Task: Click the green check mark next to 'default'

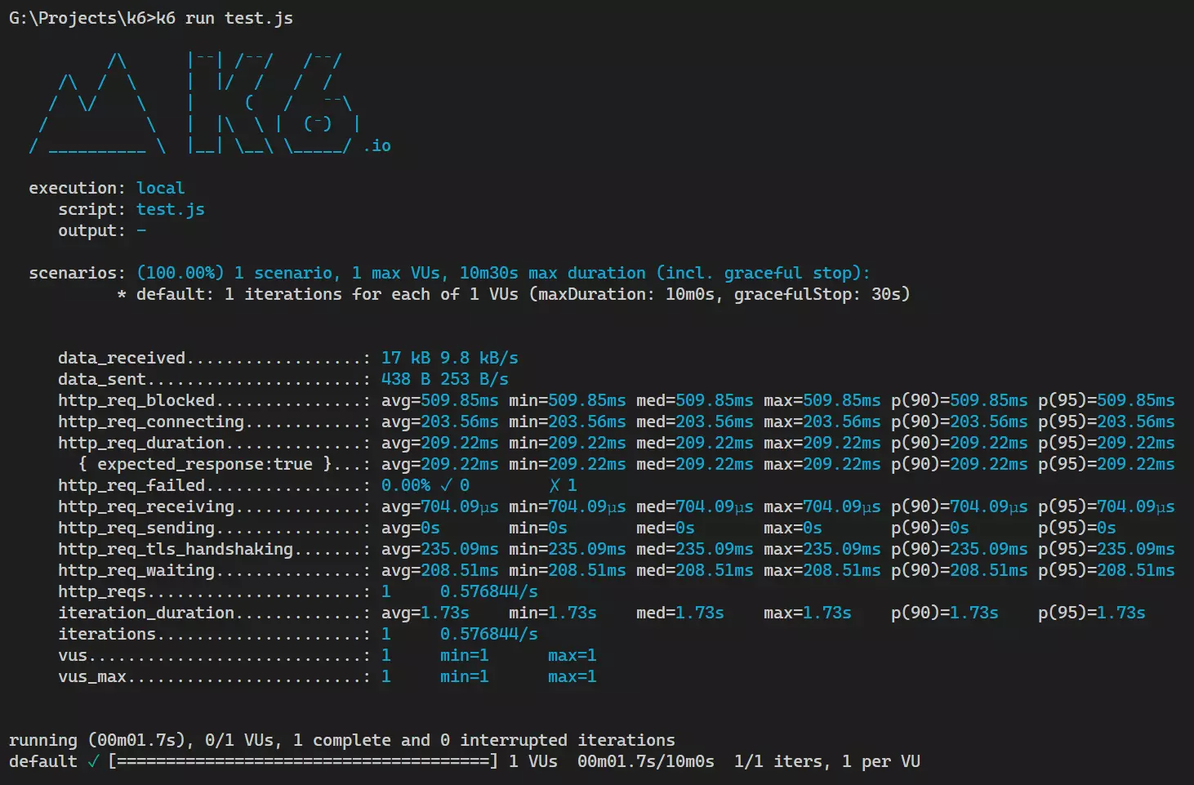Action: (x=93, y=761)
